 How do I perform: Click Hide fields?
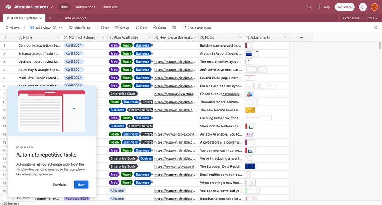tap(79, 28)
